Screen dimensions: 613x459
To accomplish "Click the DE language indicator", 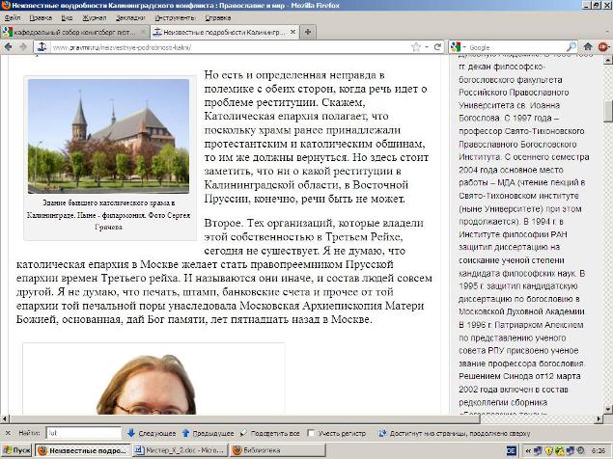I will coord(512,450).
